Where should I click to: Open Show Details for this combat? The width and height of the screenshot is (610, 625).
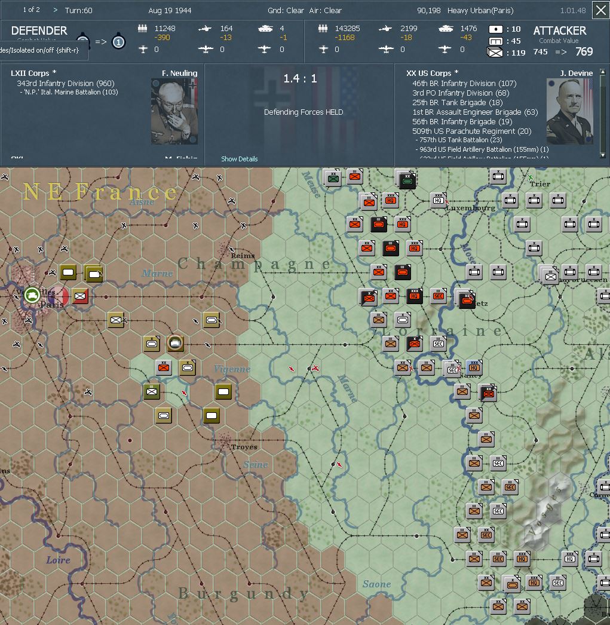pyautogui.click(x=240, y=159)
